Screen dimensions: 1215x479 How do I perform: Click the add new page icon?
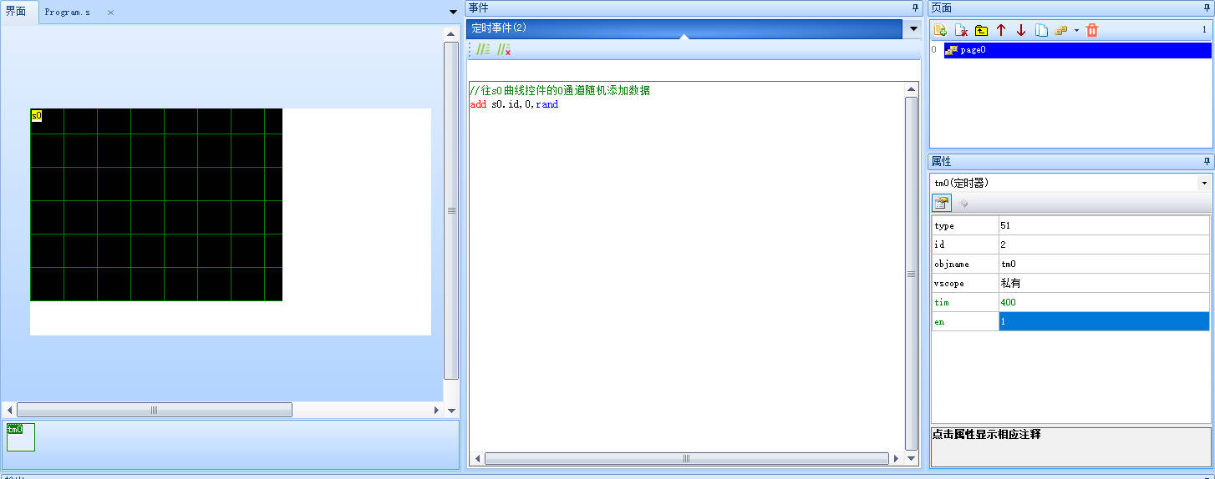click(x=941, y=30)
